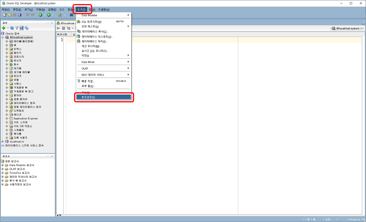Expand the 트리거 tree node
Image resolution: width=366 pixels, height=222 pixels.
coord(7,76)
